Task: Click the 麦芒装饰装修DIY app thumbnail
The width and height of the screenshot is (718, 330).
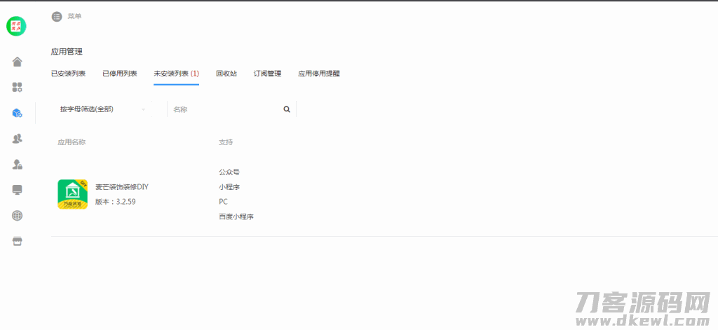Action: point(72,194)
